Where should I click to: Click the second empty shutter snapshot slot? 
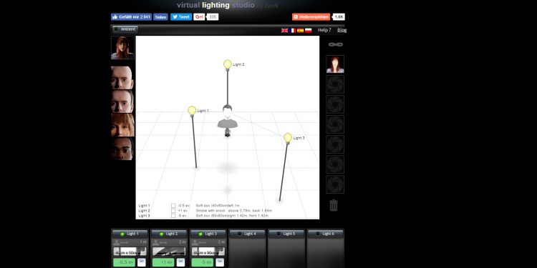[335, 104]
